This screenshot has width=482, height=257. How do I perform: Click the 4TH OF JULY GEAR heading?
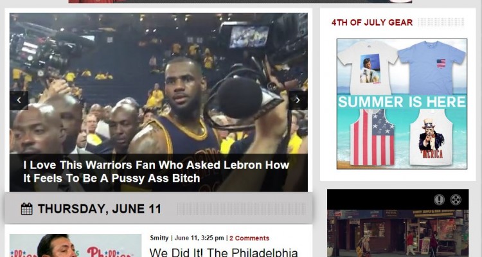[x=372, y=22]
